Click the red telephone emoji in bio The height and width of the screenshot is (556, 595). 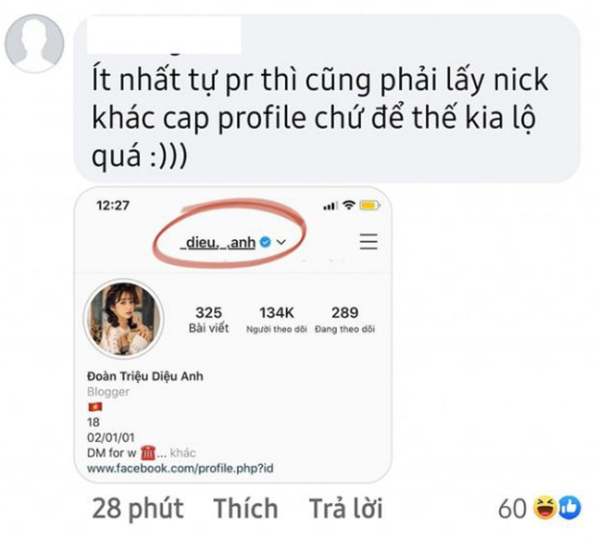point(148,452)
